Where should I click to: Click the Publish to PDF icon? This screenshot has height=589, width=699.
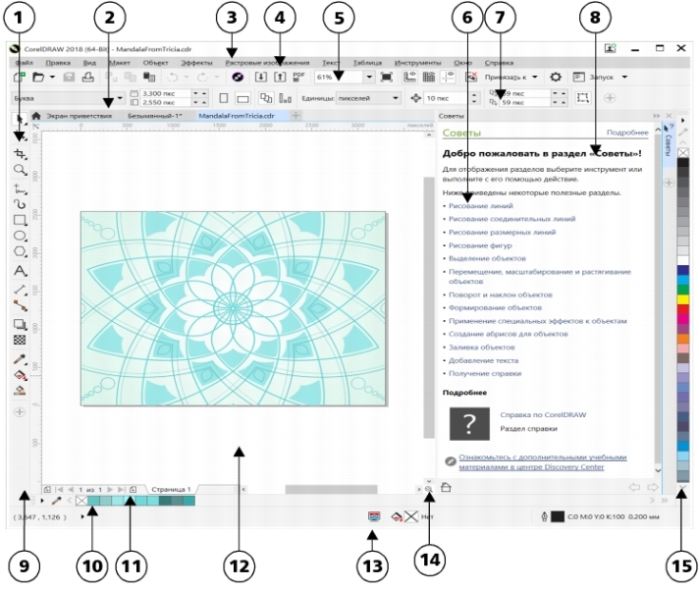(298, 77)
